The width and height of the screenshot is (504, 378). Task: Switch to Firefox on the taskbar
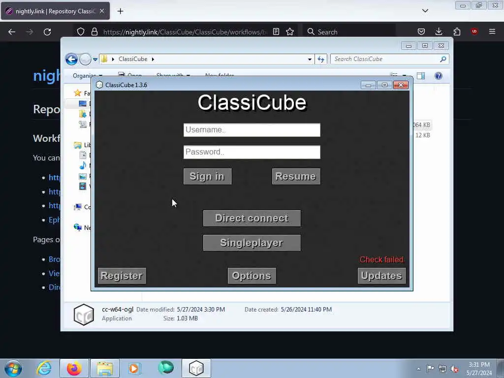pos(74,368)
